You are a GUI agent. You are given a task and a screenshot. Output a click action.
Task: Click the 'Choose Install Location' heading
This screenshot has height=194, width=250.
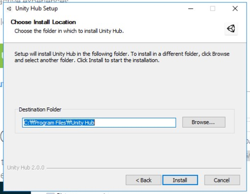[x=43, y=22]
